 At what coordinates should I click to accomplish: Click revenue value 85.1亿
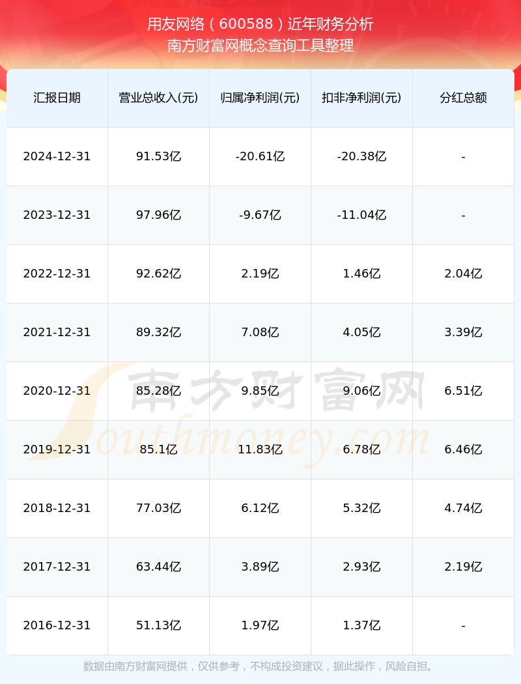click(158, 449)
